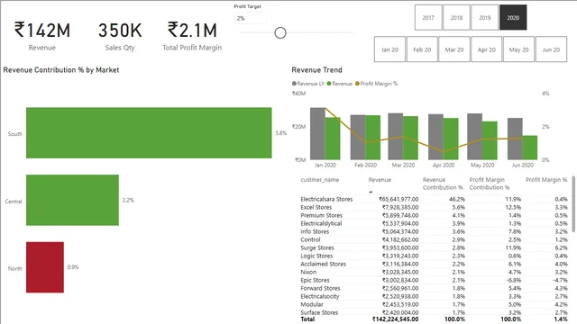Screen dimensions: 577x324
Task: Click the 46.2% revenue contribution cell
Action: 457,199
